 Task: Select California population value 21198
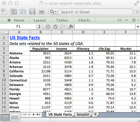[x=40, y=71]
